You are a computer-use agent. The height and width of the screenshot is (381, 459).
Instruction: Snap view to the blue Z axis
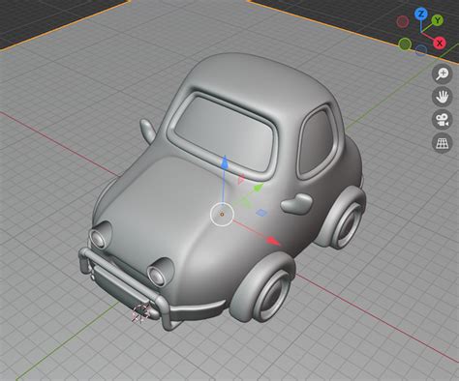click(x=420, y=14)
